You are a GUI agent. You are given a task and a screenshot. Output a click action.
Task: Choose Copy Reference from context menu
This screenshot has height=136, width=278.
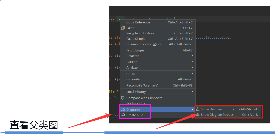[x=158, y=22]
